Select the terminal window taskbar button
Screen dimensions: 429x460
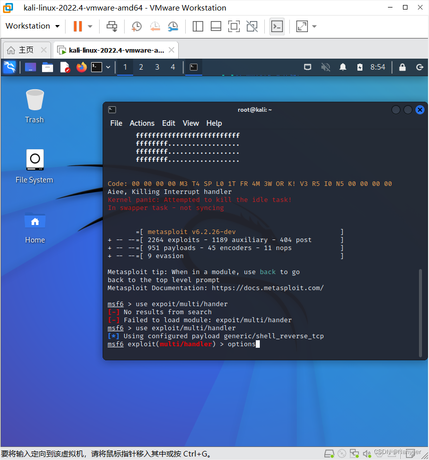coord(194,67)
